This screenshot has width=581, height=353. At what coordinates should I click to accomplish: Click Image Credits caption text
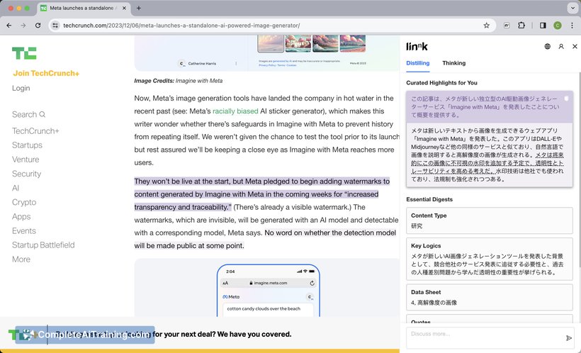pos(179,81)
